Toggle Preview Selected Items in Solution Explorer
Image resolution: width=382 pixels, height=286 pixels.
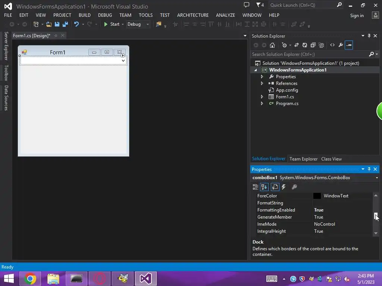(349, 45)
